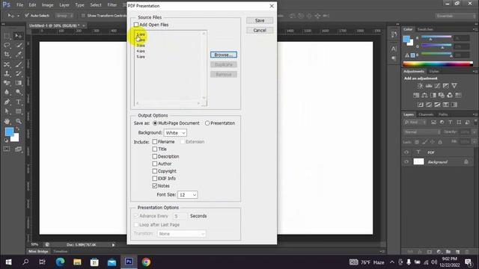479x269 pixels.
Task: Select the Rectangular Marquee tool
Action: [7, 36]
